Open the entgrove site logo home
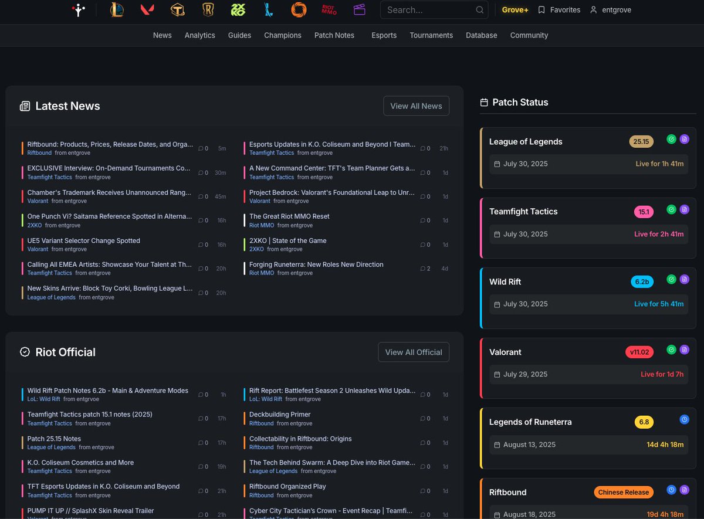The image size is (704, 519). pyautogui.click(x=78, y=10)
